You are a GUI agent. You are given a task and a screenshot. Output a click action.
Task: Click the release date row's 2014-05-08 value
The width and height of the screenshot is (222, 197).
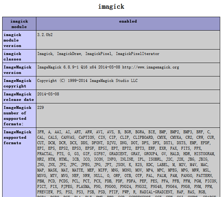pyautogui.click(x=48, y=94)
